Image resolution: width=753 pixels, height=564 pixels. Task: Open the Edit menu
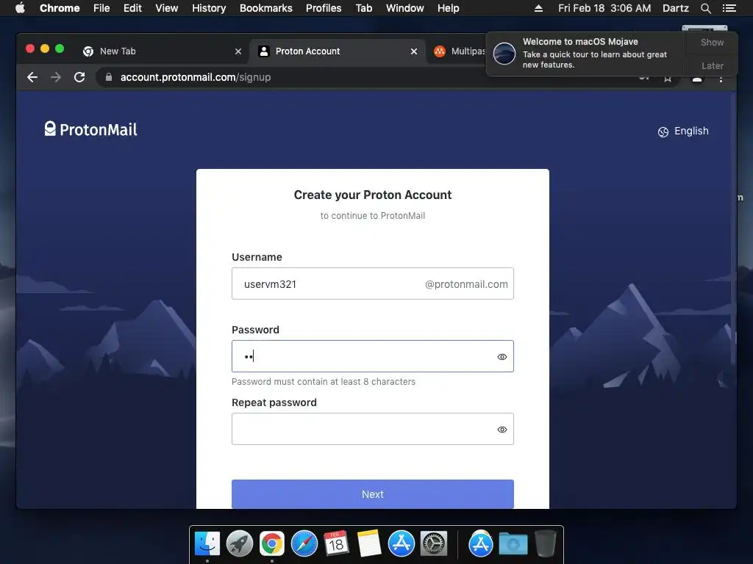[x=132, y=8]
